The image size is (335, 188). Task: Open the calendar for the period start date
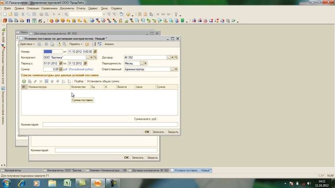pyautogui.click(x=61, y=63)
